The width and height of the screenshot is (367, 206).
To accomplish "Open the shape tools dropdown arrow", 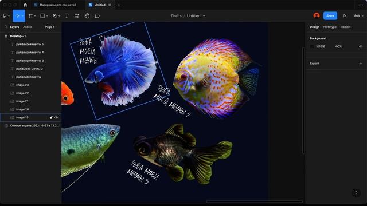I will point(47,16).
